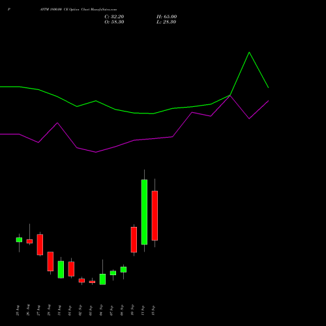The width and height of the screenshot is (326, 326).
Task: Select the last red candle on the chart
Action: pos(155,216)
